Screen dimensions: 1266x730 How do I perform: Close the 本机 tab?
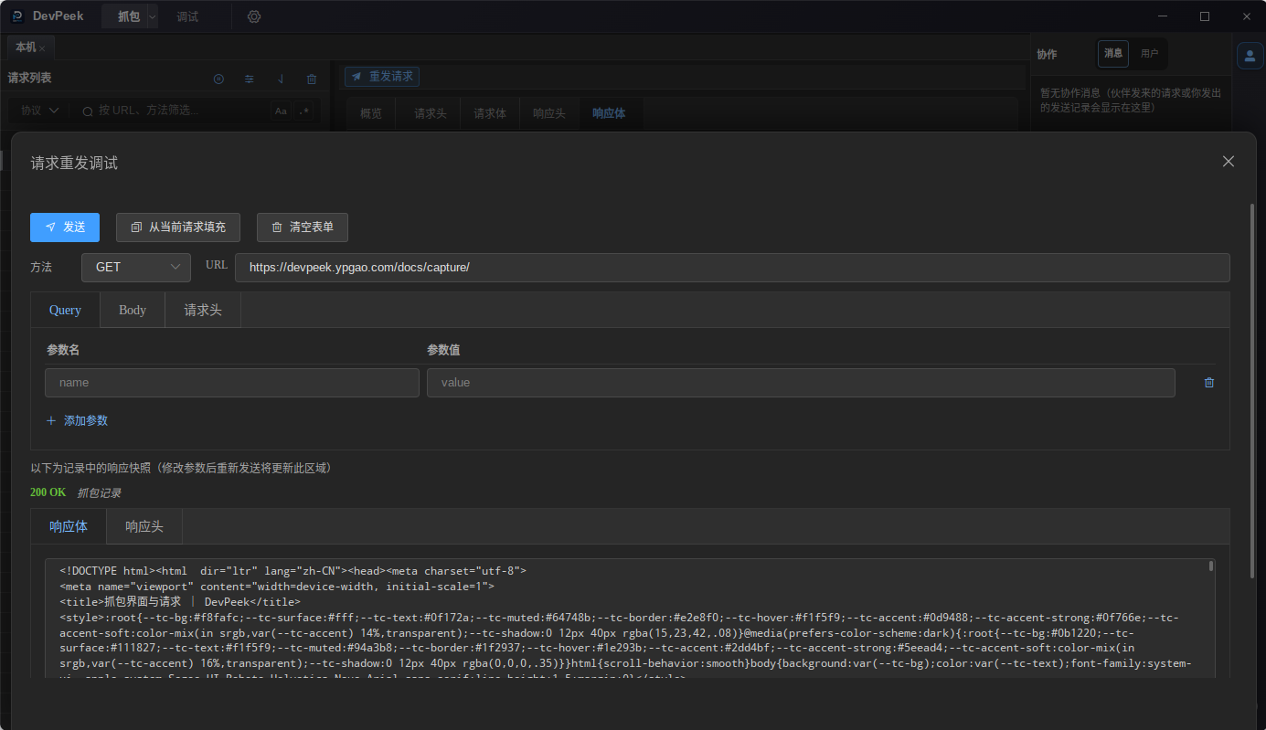[x=42, y=48]
